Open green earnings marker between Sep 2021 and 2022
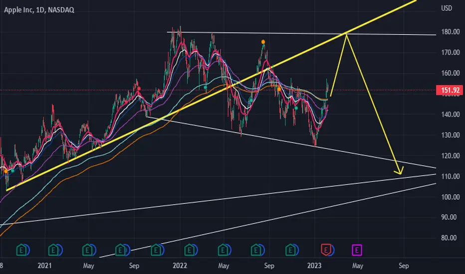 [156, 250]
